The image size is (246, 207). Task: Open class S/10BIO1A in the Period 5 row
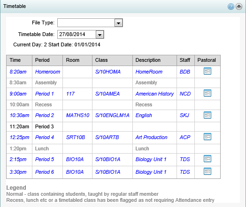point(108,159)
